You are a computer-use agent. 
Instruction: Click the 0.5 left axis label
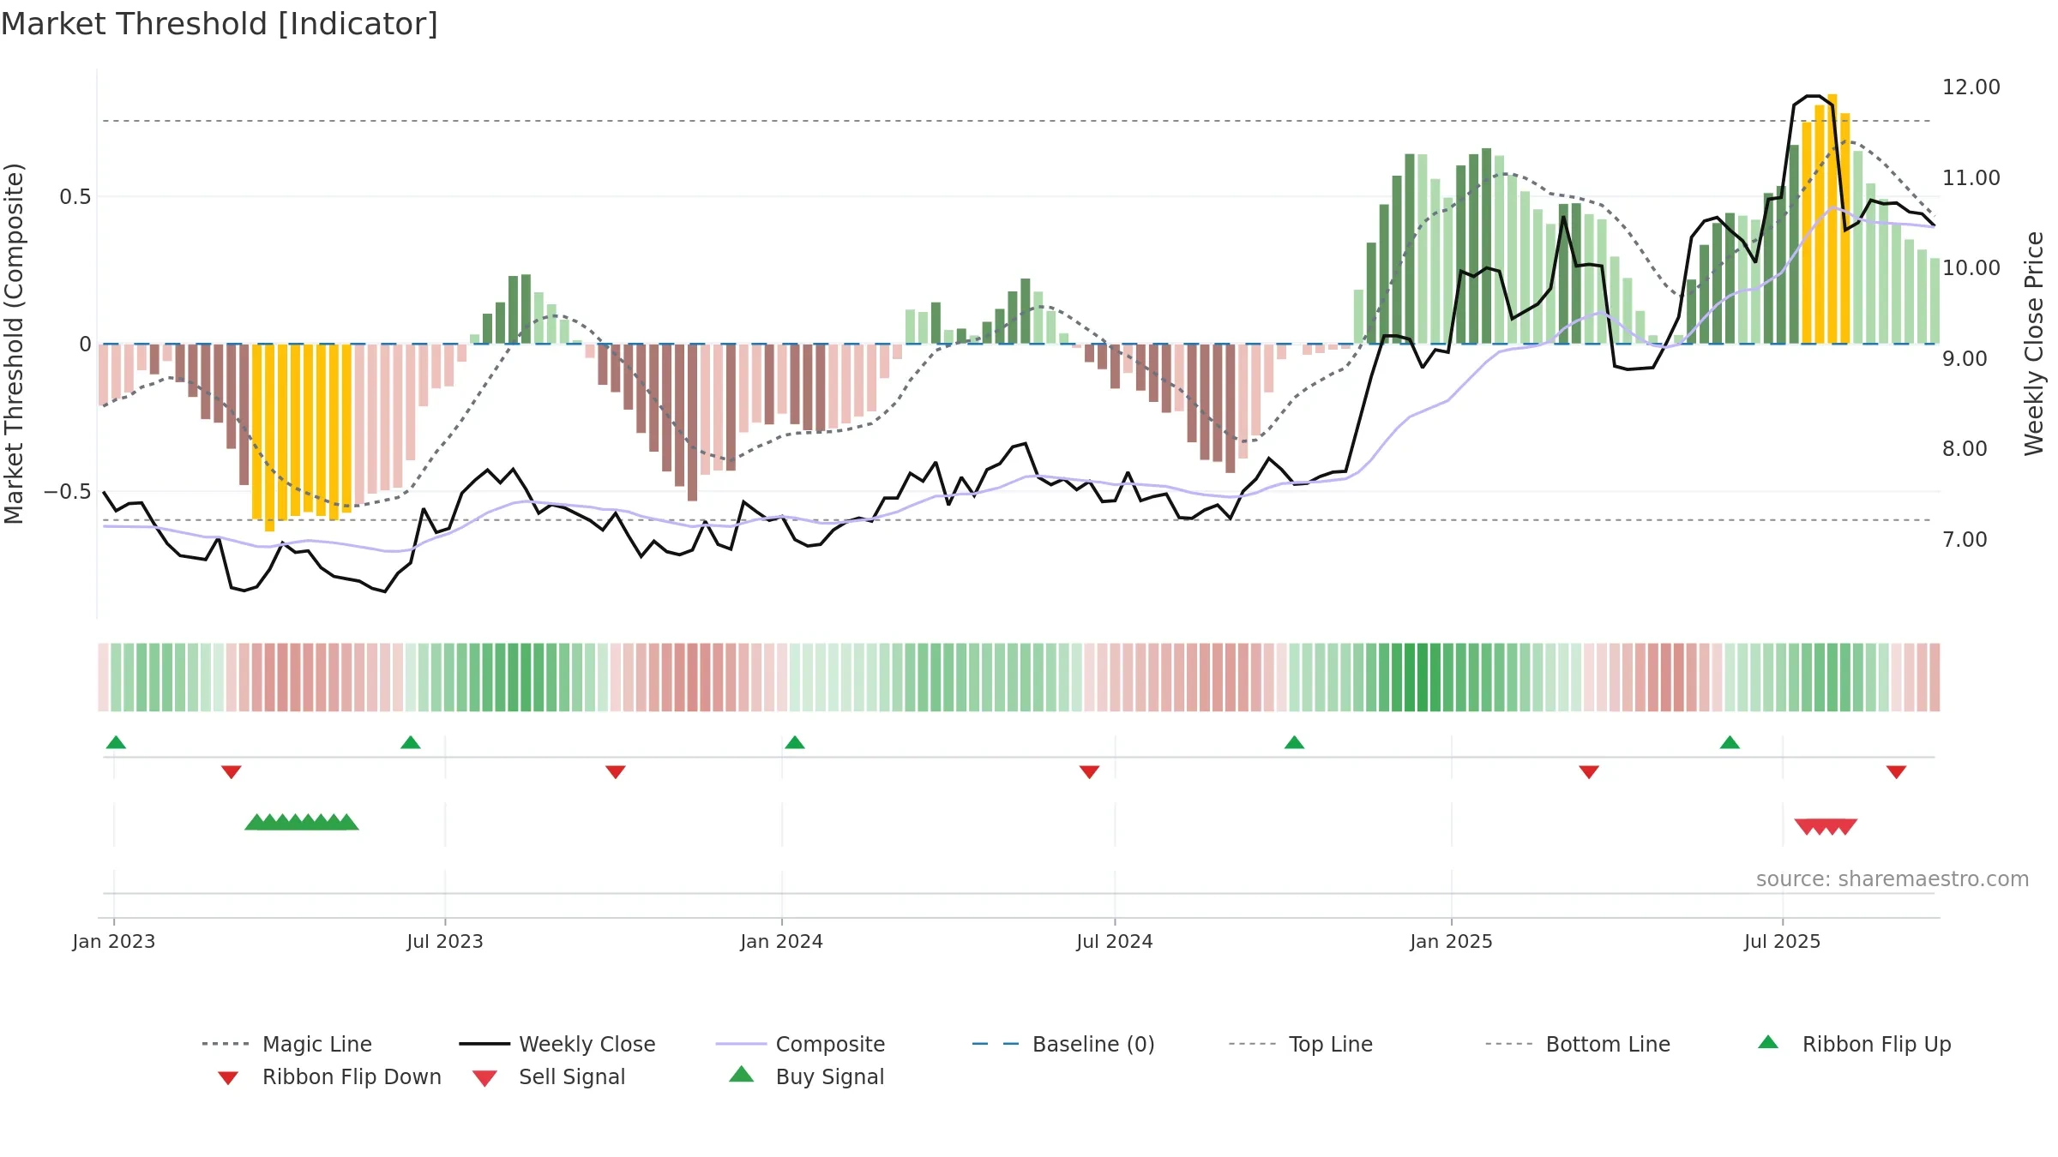click(75, 197)
